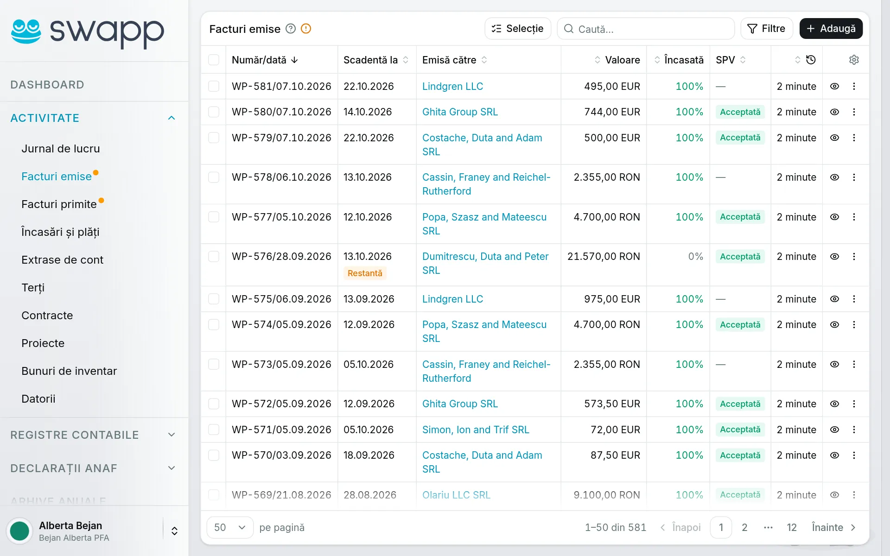The width and height of the screenshot is (890, 556).
Task: Open row actions menu for WP-576
Action: [x=854, y=256]
